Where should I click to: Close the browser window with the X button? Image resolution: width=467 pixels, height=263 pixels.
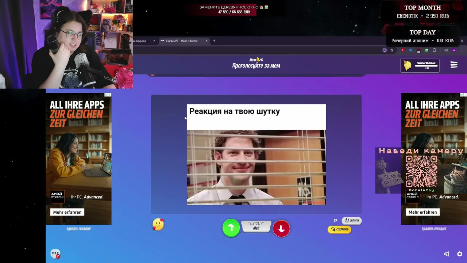[x=462, y=41]
